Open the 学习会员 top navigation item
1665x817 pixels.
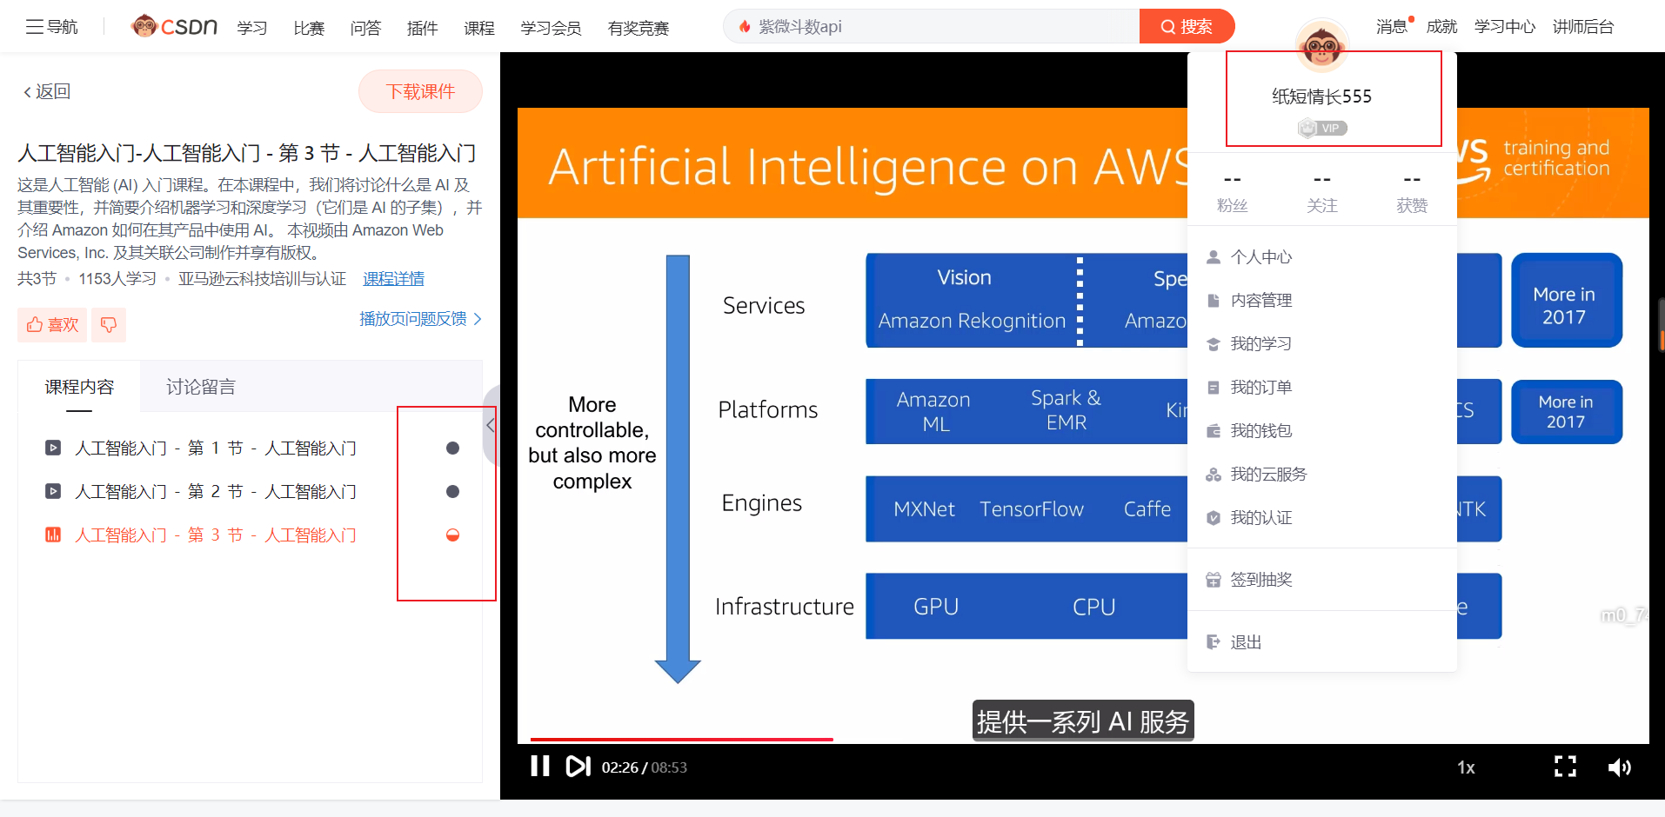click(551, 28)
